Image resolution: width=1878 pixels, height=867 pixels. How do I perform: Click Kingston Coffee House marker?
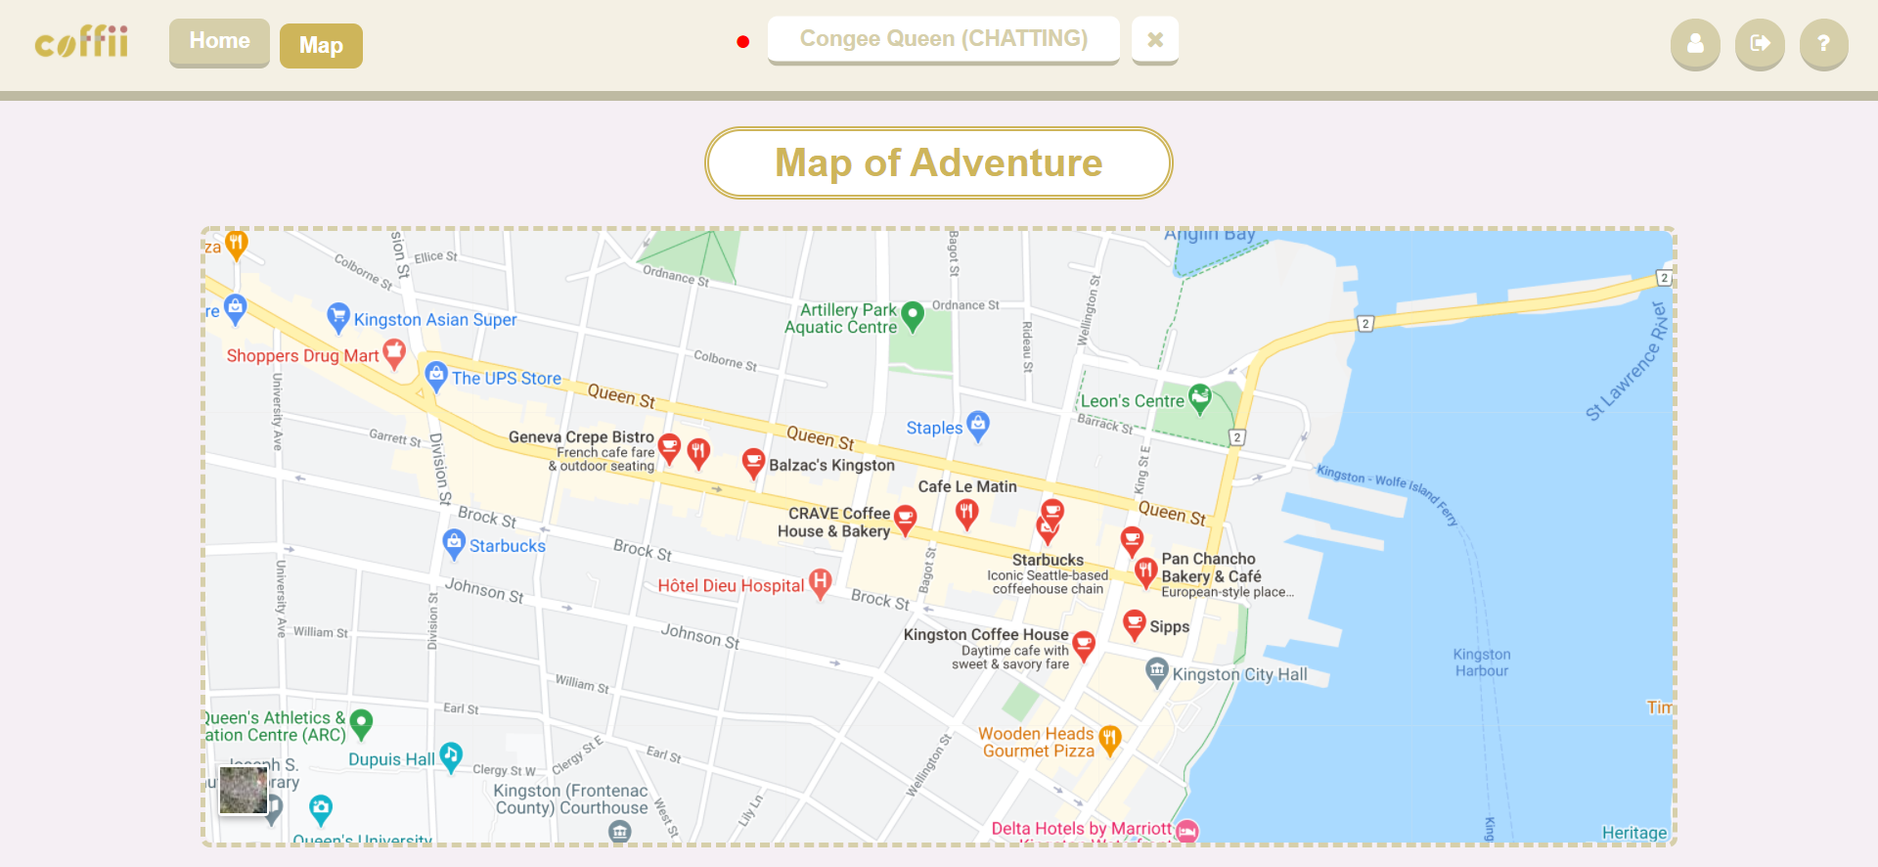pyautogui.click(x=1083, y=644)
